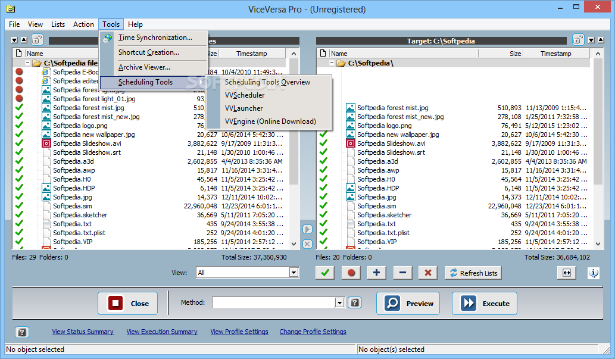Click the target pane lock icon
This screenshot has width=615, height=359.
[578, 40]
